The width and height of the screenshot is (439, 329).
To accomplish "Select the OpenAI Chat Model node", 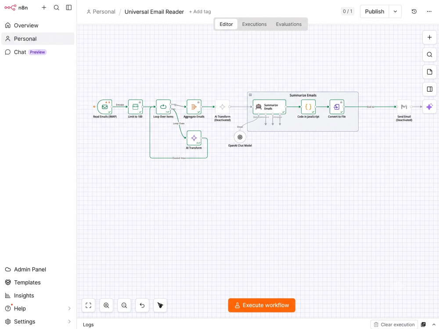I will (240, 137).
